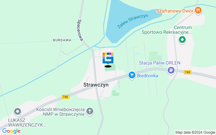
Task: Click the Biedronka shopping cart icon
Action: coord(132,75)
